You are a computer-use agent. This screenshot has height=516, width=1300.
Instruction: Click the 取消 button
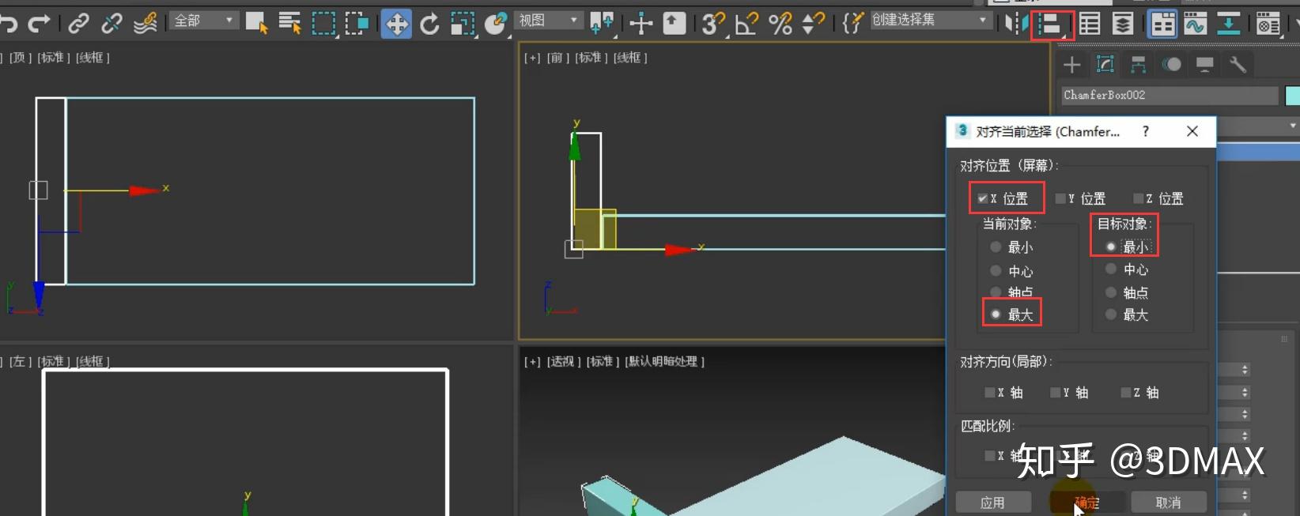(x=1169, y=503)
